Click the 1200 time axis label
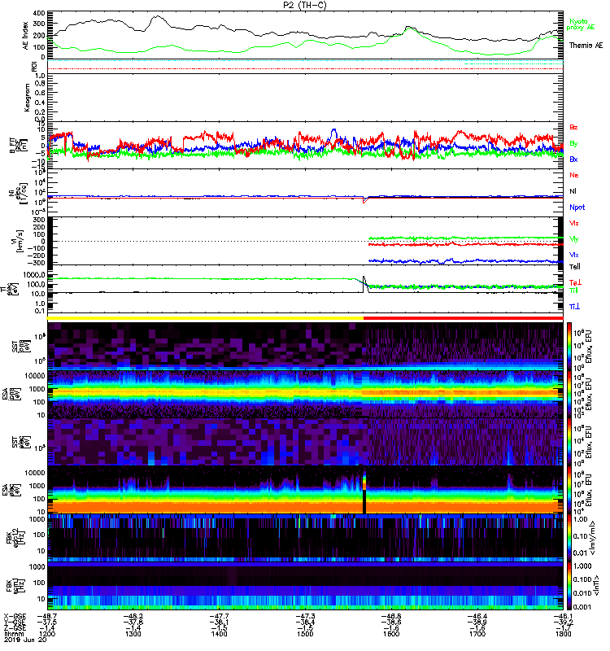The height and width of the screenshot is (651, 610). (x=47, y=634)
